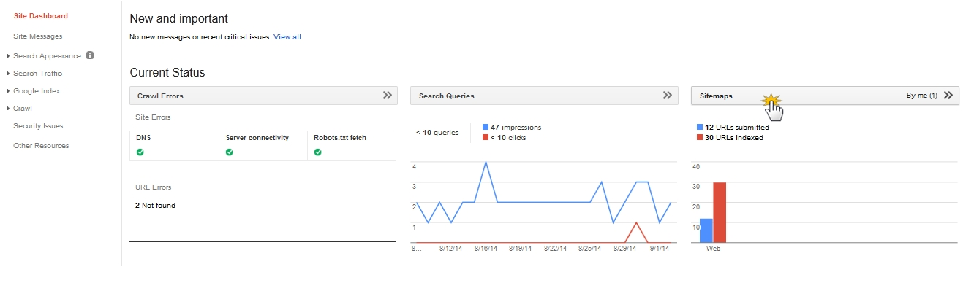Click the red URLs indexed legend swatch
Screen dimensions: 974x299
pos(701,137)
